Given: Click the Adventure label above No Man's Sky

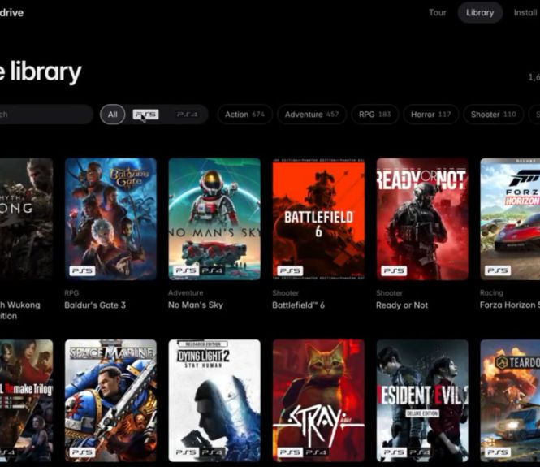Looking at the screenshot, I should (x=186, y=293).
